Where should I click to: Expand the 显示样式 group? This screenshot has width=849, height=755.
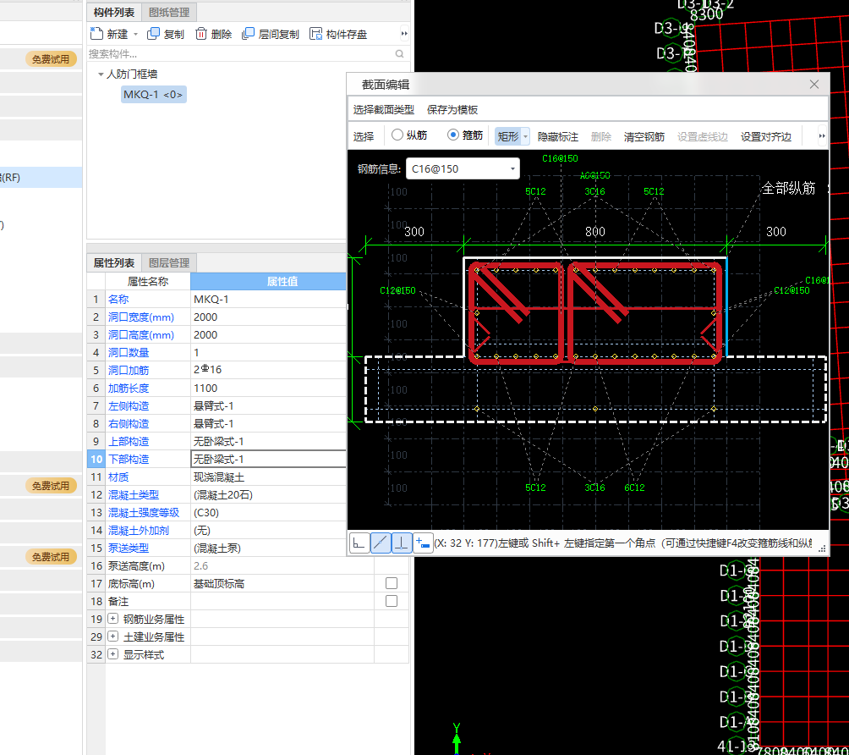click(112, 654)
